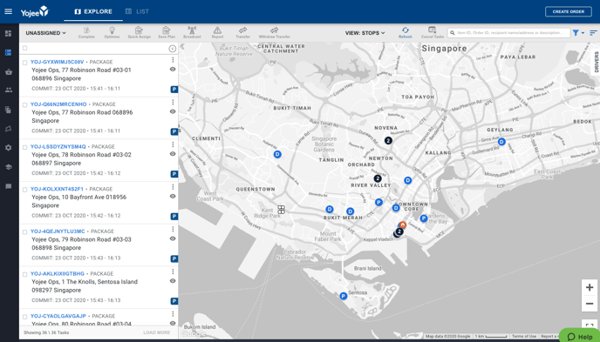Open the people sidebar icon

click(9, 91)
